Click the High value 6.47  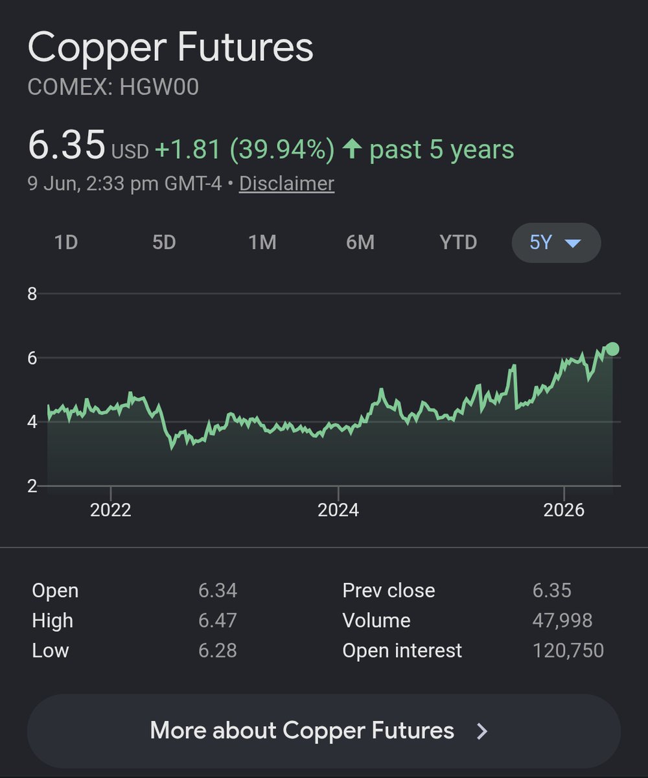218,620
